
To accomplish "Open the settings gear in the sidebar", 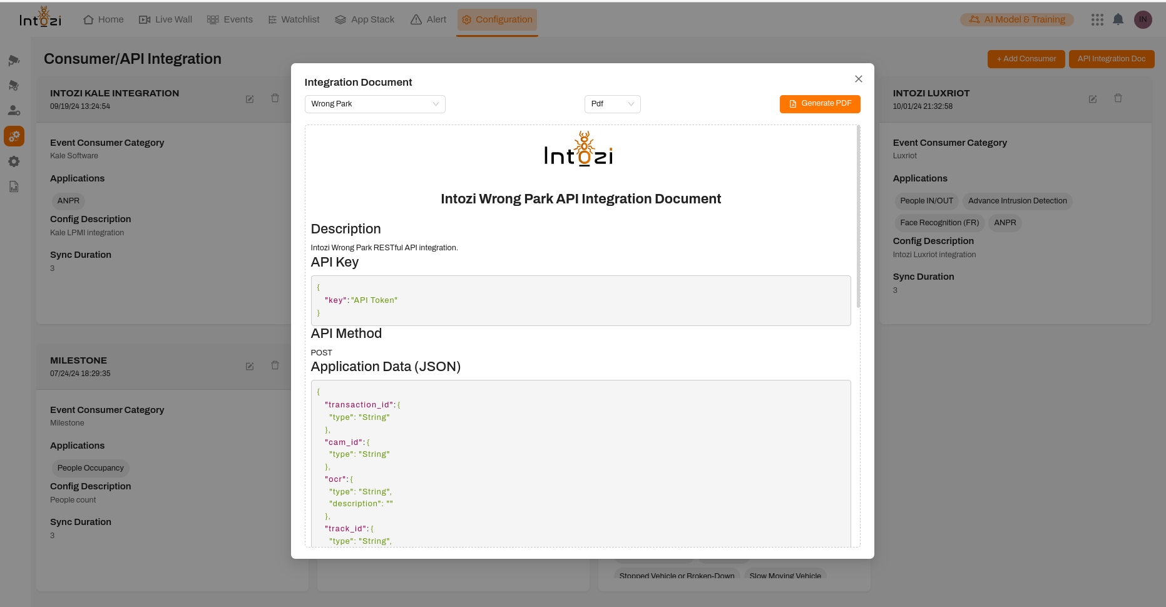I will tap(14, 161).
